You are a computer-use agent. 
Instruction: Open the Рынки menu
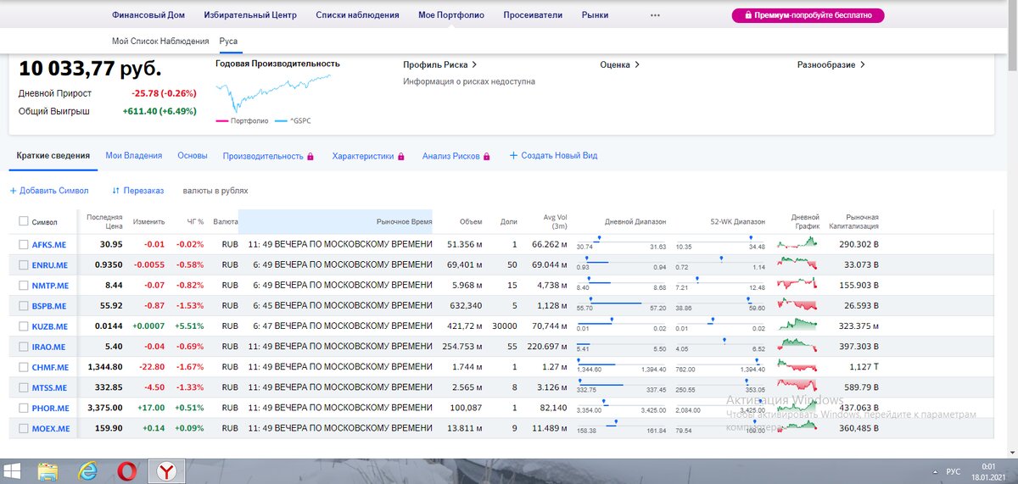click(x=596, y=15)
